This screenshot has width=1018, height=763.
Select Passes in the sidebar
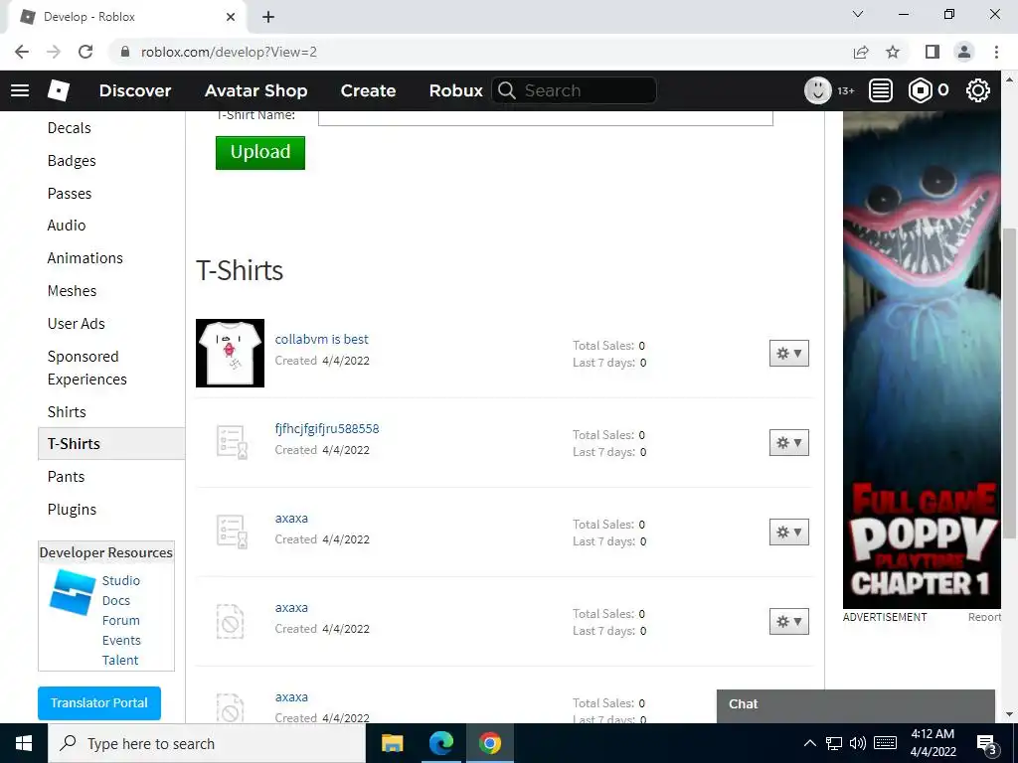[x=70, y=194]
